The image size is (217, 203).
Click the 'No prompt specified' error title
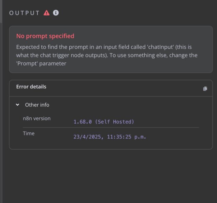click(45, 36)
